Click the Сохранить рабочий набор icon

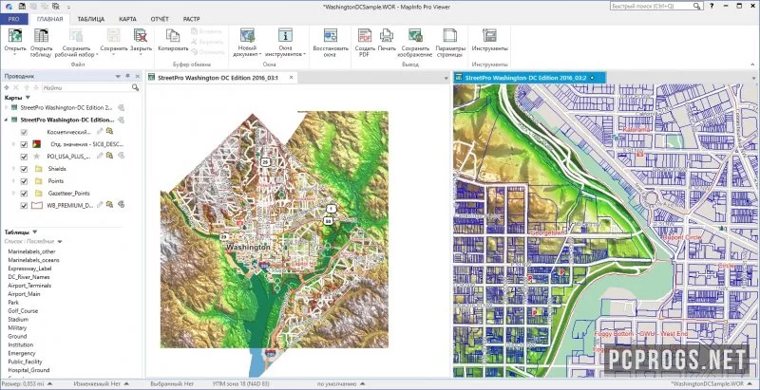76,36
